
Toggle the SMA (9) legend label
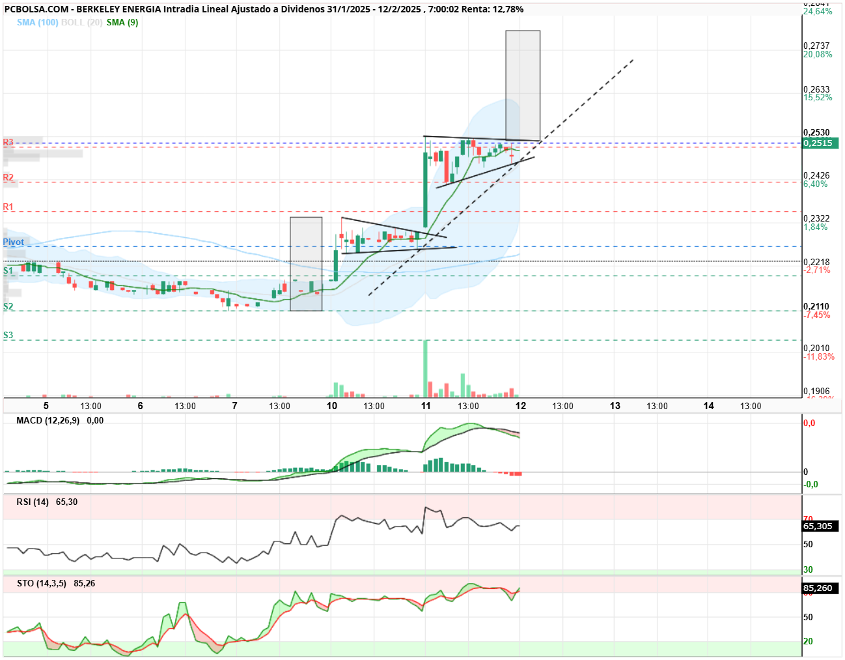pyautogui.click(x=122, y=22)
